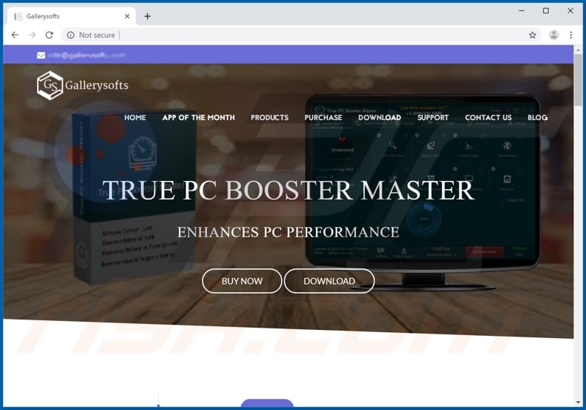Open the SUPPORT menu item
Viewport: 586px width, 410px height.
(432, 118)
